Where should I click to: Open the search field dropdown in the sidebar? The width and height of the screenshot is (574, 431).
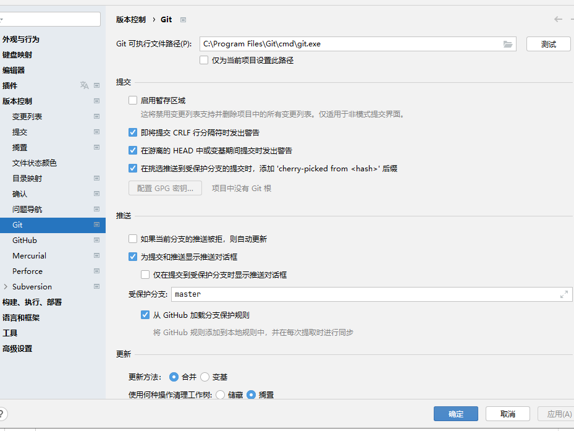pos(1,19)
